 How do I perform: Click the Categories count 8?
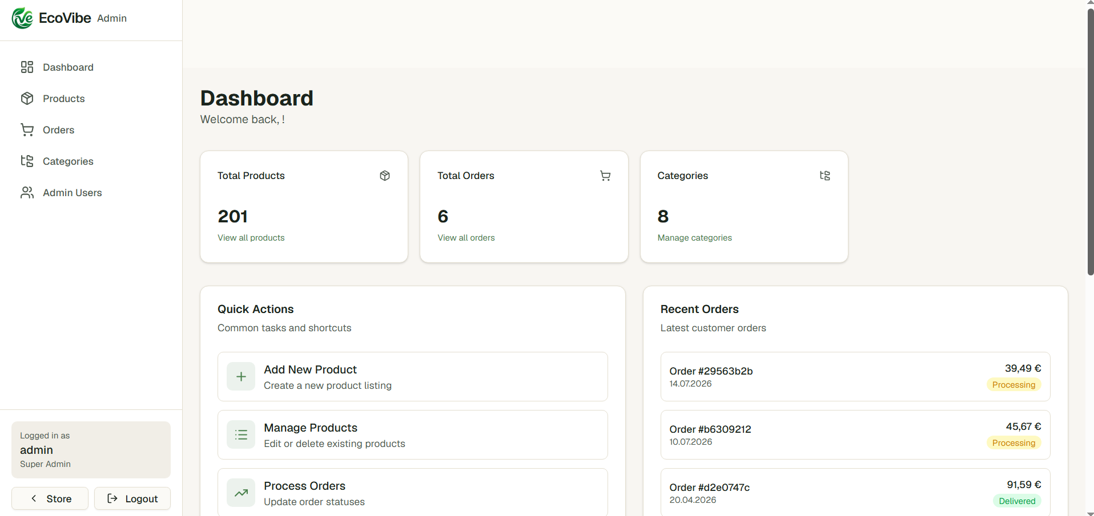(x=663, y=217)
